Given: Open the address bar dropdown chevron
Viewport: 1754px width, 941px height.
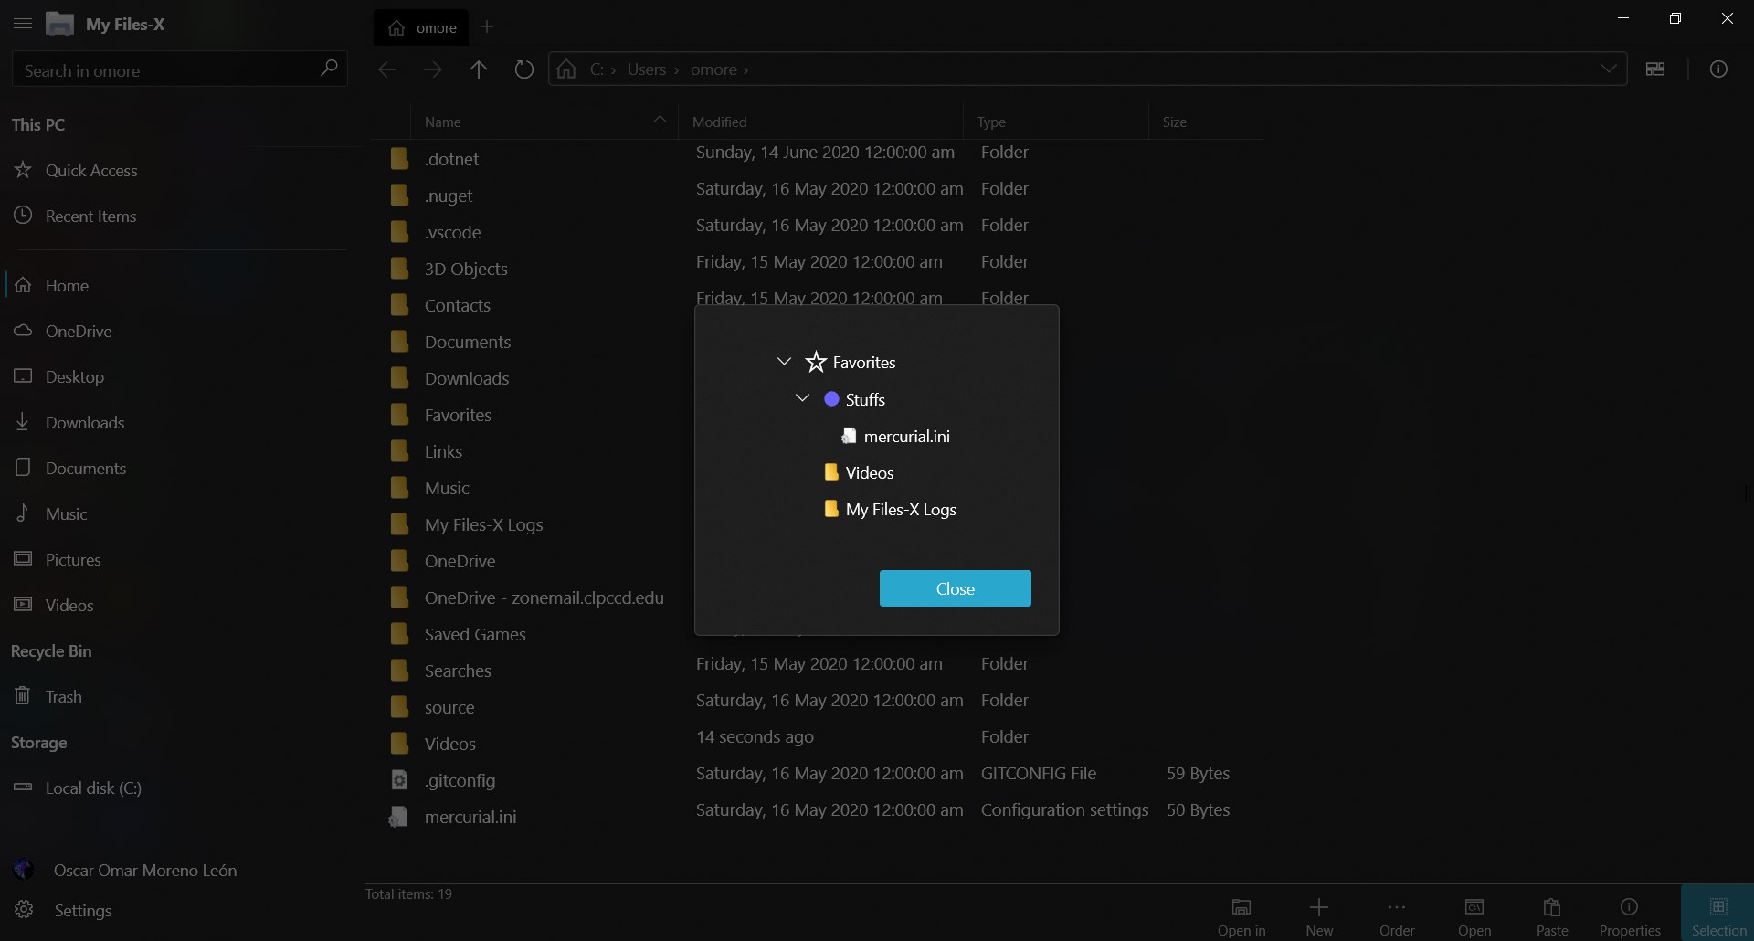Looking at the screenshot, I should 1610,69.
